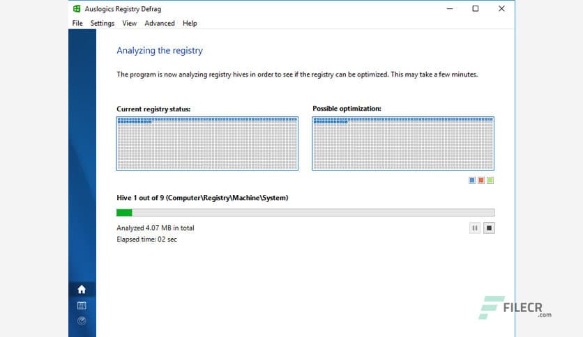Click 'Analyzed 4.07 MB in total' text

pyautogui.click(x=156, y=228)
